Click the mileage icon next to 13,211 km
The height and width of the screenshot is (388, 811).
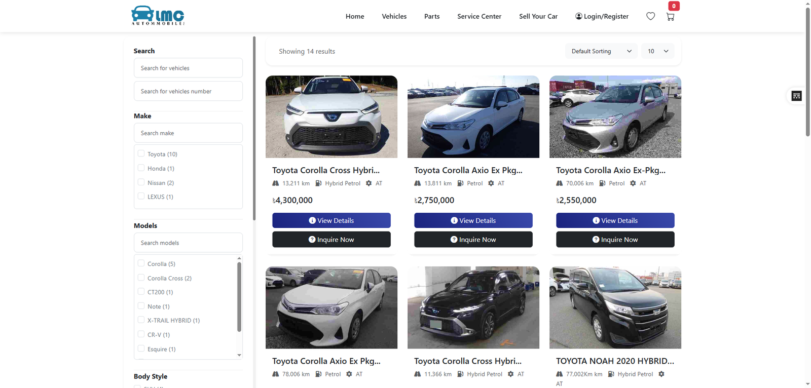click(x=276, y=183)
